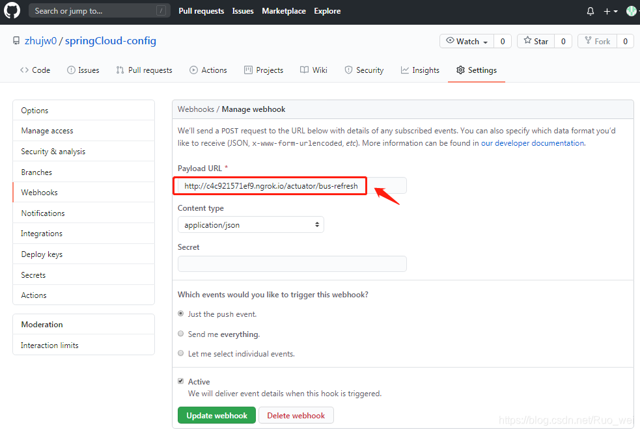Switch to repository Pull requests tab

click(144, 70)
